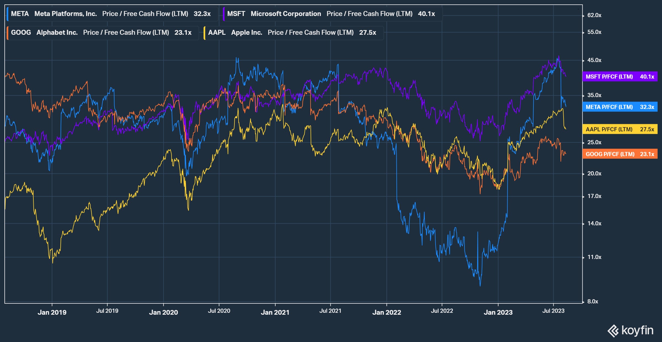The image size is (662, 342).
Task: Click the blue color bar beside META
Action: [x=7, y=14]
